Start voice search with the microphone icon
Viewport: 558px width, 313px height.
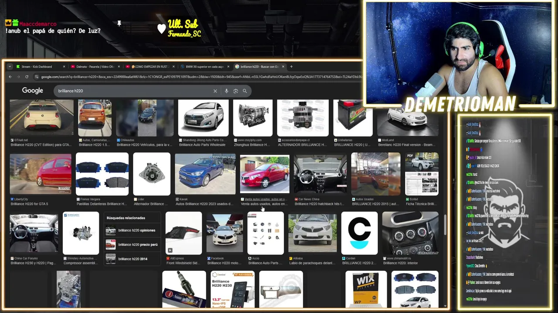click(x=226, y=91)
